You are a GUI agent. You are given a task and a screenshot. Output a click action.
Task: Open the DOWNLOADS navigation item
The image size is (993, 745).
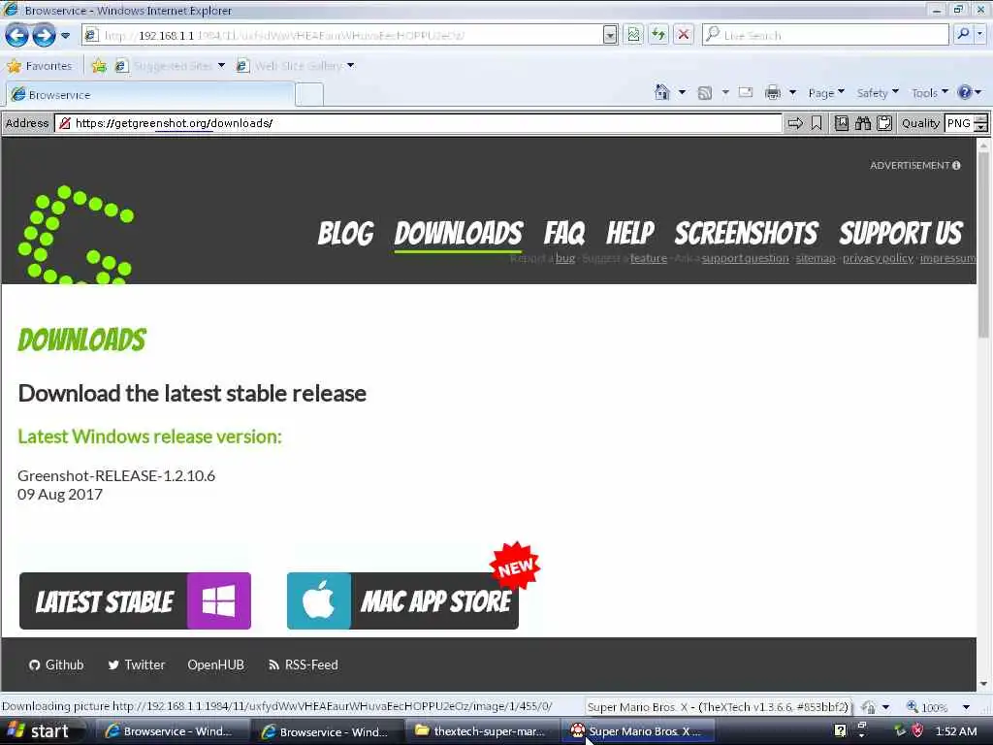point(459,233)
